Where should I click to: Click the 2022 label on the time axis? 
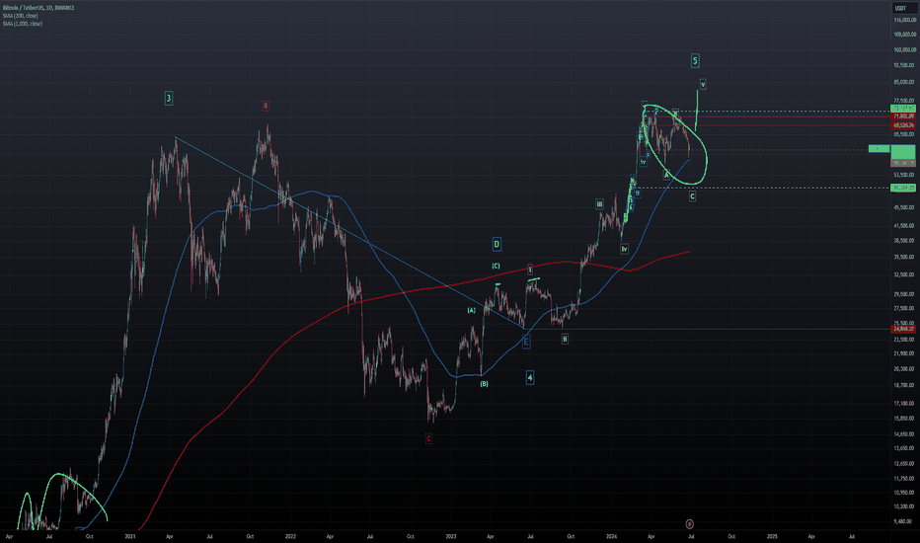coord(290,536)
